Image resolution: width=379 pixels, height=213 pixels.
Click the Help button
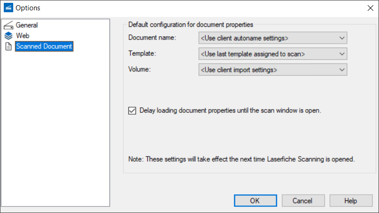[x=351, y=201]
